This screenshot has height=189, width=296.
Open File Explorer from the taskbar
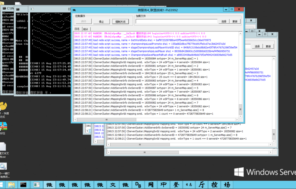(12, 185)
